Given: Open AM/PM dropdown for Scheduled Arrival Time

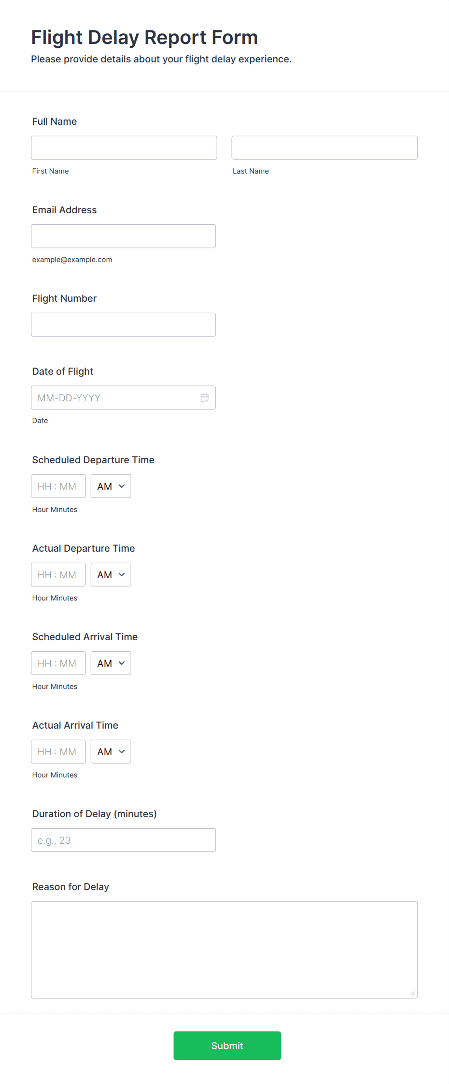Looking at the screenshot, I should (x=111, y=663).
